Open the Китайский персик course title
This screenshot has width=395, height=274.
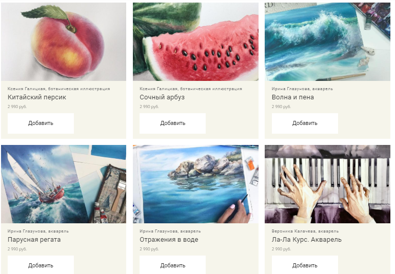37,97
